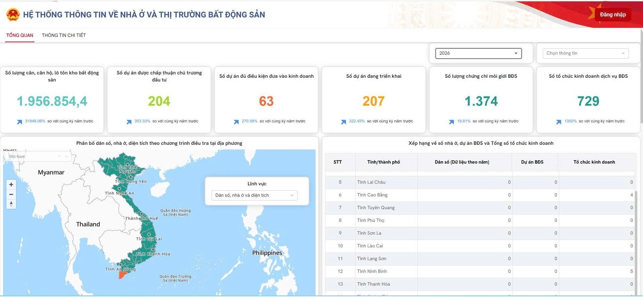643x297 pixels.
Task: Open the Việt Nam region selector arrow
Action: pos(66,156)
